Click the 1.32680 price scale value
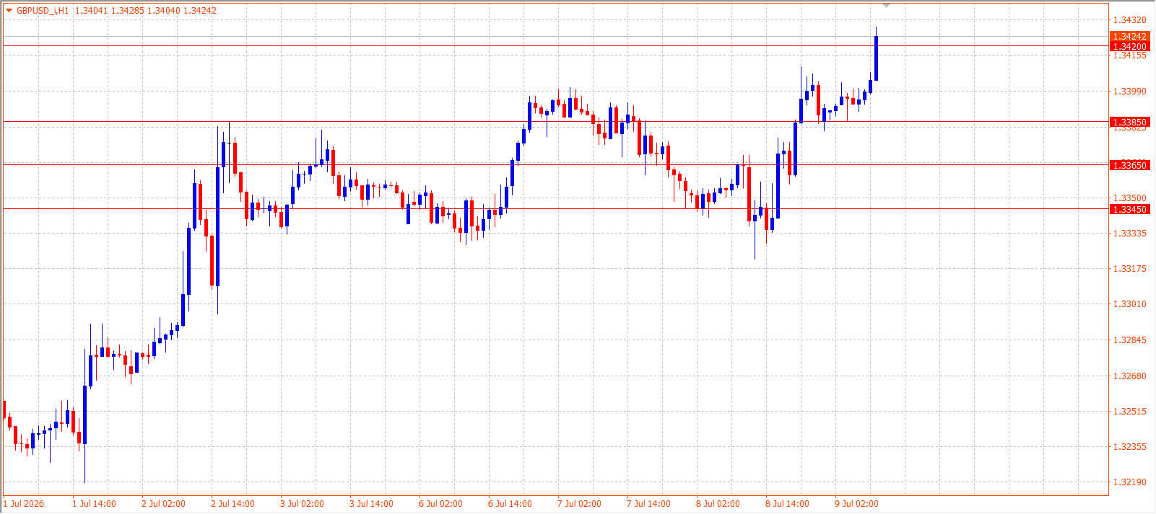 click(1129, 376)
